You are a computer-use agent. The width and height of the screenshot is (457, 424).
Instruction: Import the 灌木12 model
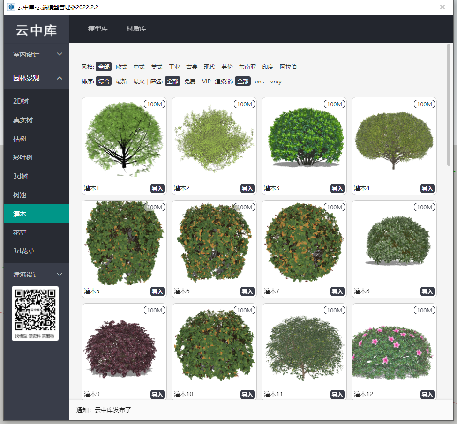point(427,394)
